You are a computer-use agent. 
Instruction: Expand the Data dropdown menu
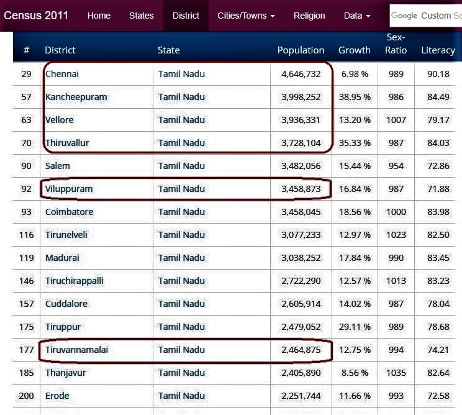(x=357, y=16)
